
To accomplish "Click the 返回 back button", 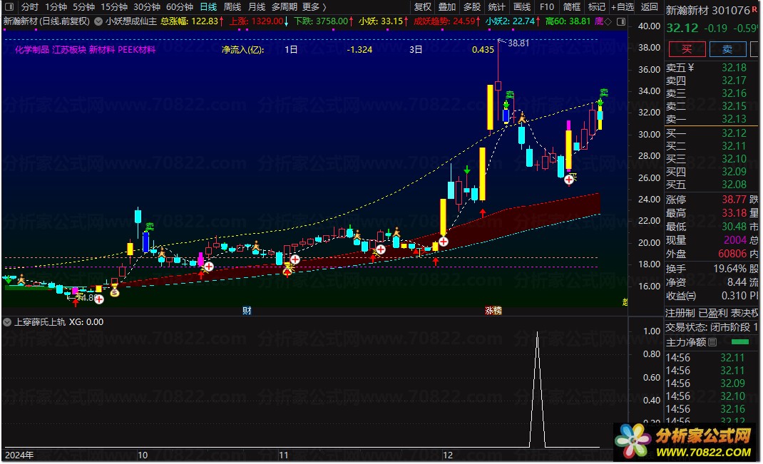I will pyautogui.click(x=649, y=7).
